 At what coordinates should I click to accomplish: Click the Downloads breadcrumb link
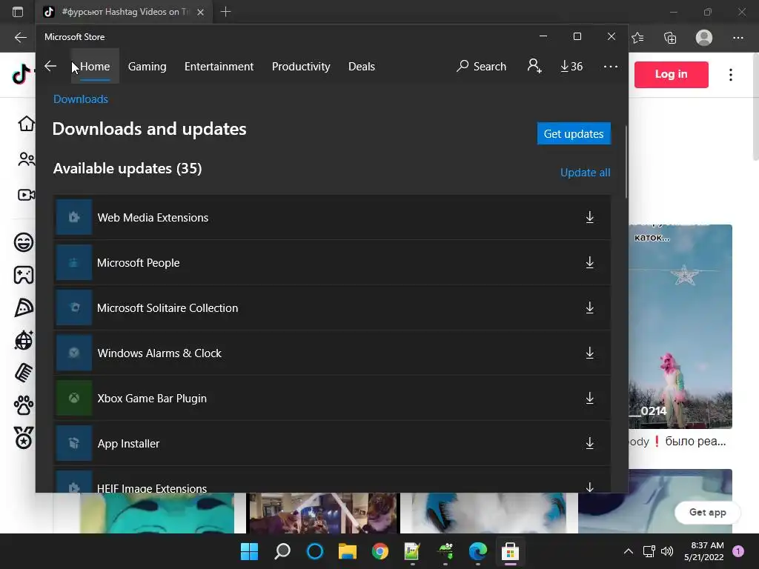click(x=81, y=99)
